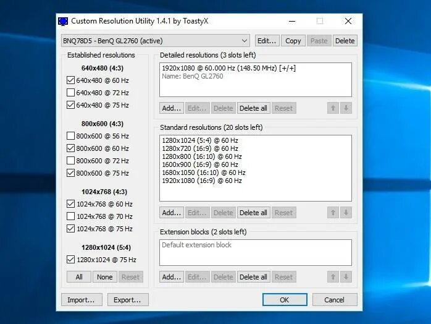
Task: Open the Import... dialog
Action: click(82, 300)
